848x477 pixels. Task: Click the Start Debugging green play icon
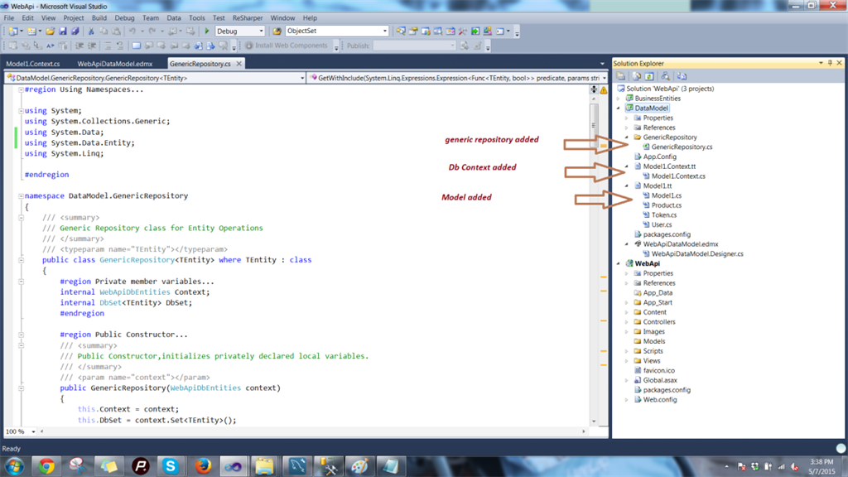(207, 31)
